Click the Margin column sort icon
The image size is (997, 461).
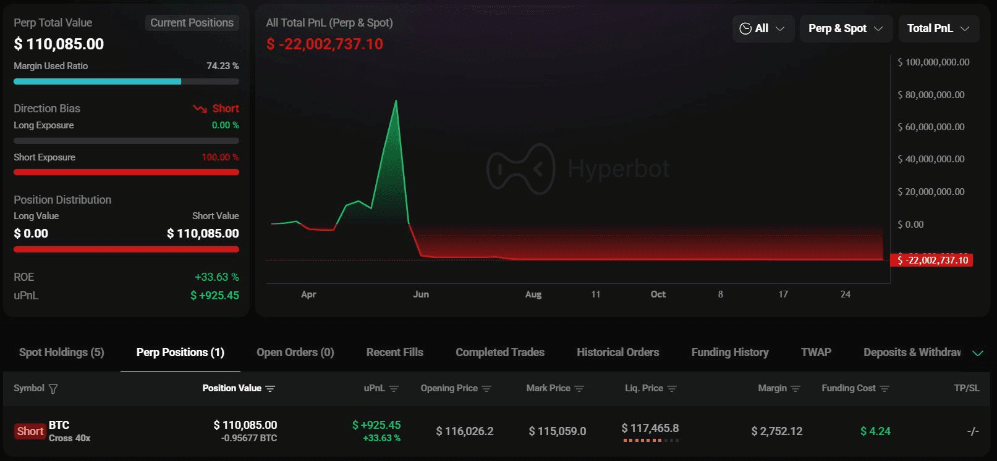point(795,389)
